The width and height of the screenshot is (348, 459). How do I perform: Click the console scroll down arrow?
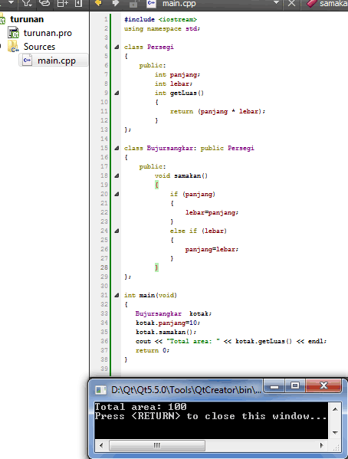click(336, 433)
